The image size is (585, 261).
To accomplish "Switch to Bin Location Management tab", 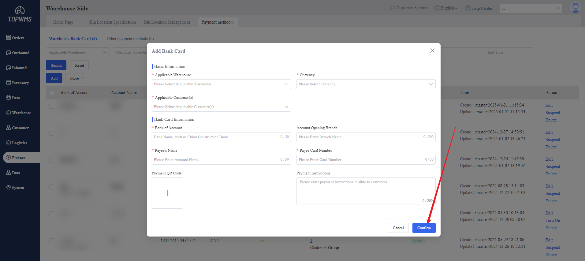I will point(167,22).
